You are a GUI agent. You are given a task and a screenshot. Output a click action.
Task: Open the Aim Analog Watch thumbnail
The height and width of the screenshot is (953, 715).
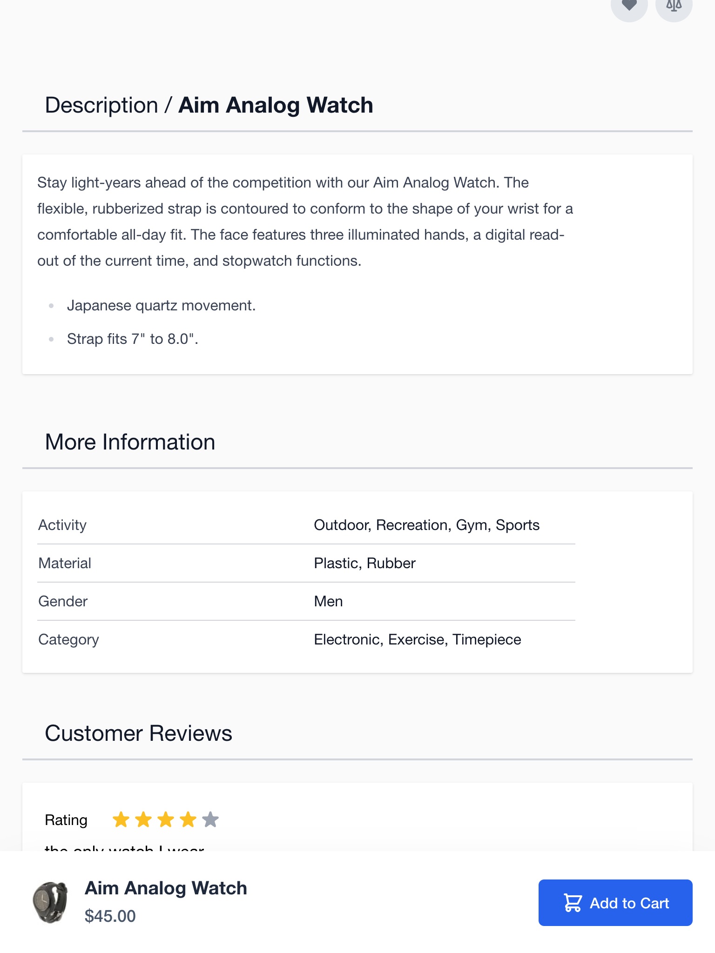(50, 903)
